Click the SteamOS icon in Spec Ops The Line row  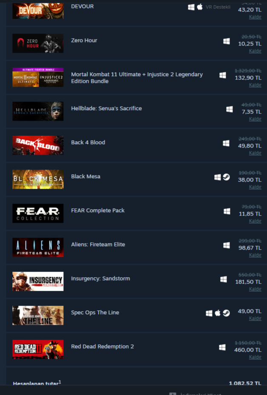coord(226,313)
